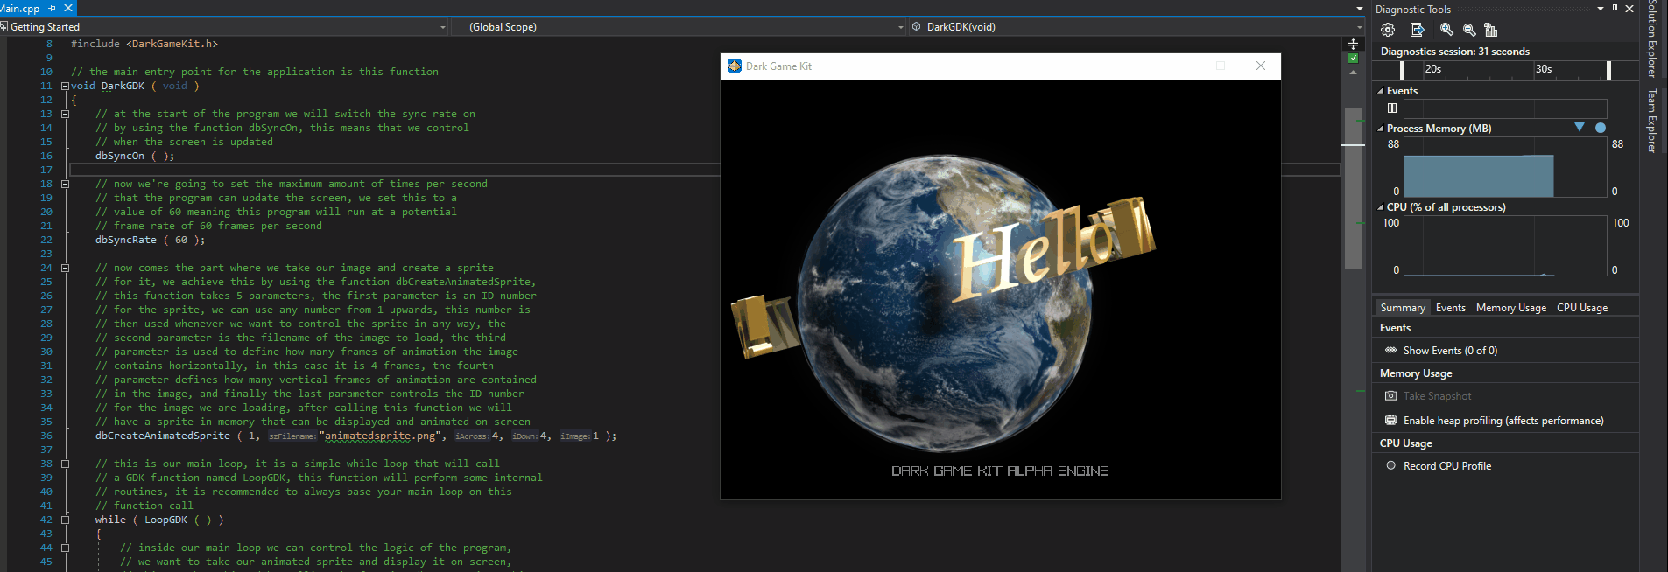Image resolution: width=1668 pixels, height=572 pixels.
Task: Click the Take Snapshot link
Action: tap(1437, 396)
